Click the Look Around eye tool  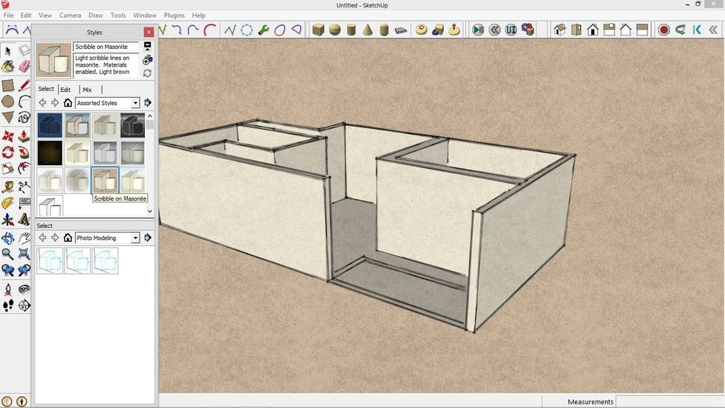[24, 289]
